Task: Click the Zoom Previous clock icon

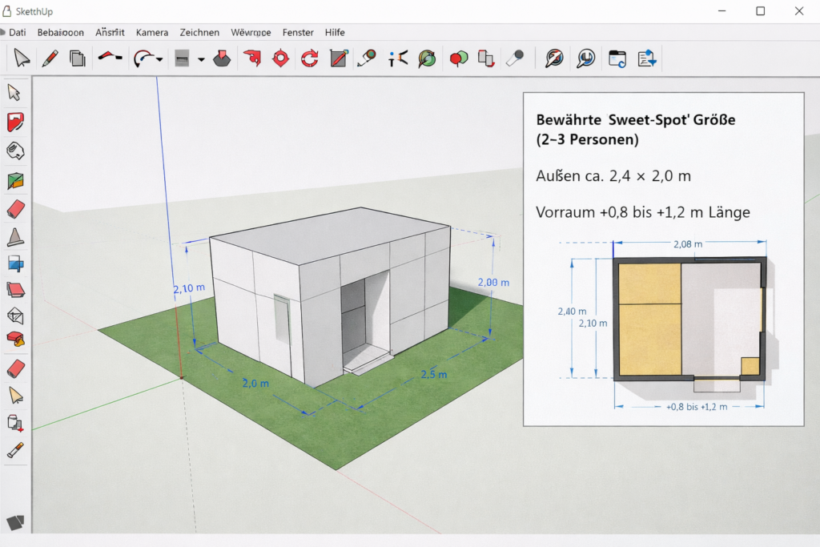Action: coord(585,58)
